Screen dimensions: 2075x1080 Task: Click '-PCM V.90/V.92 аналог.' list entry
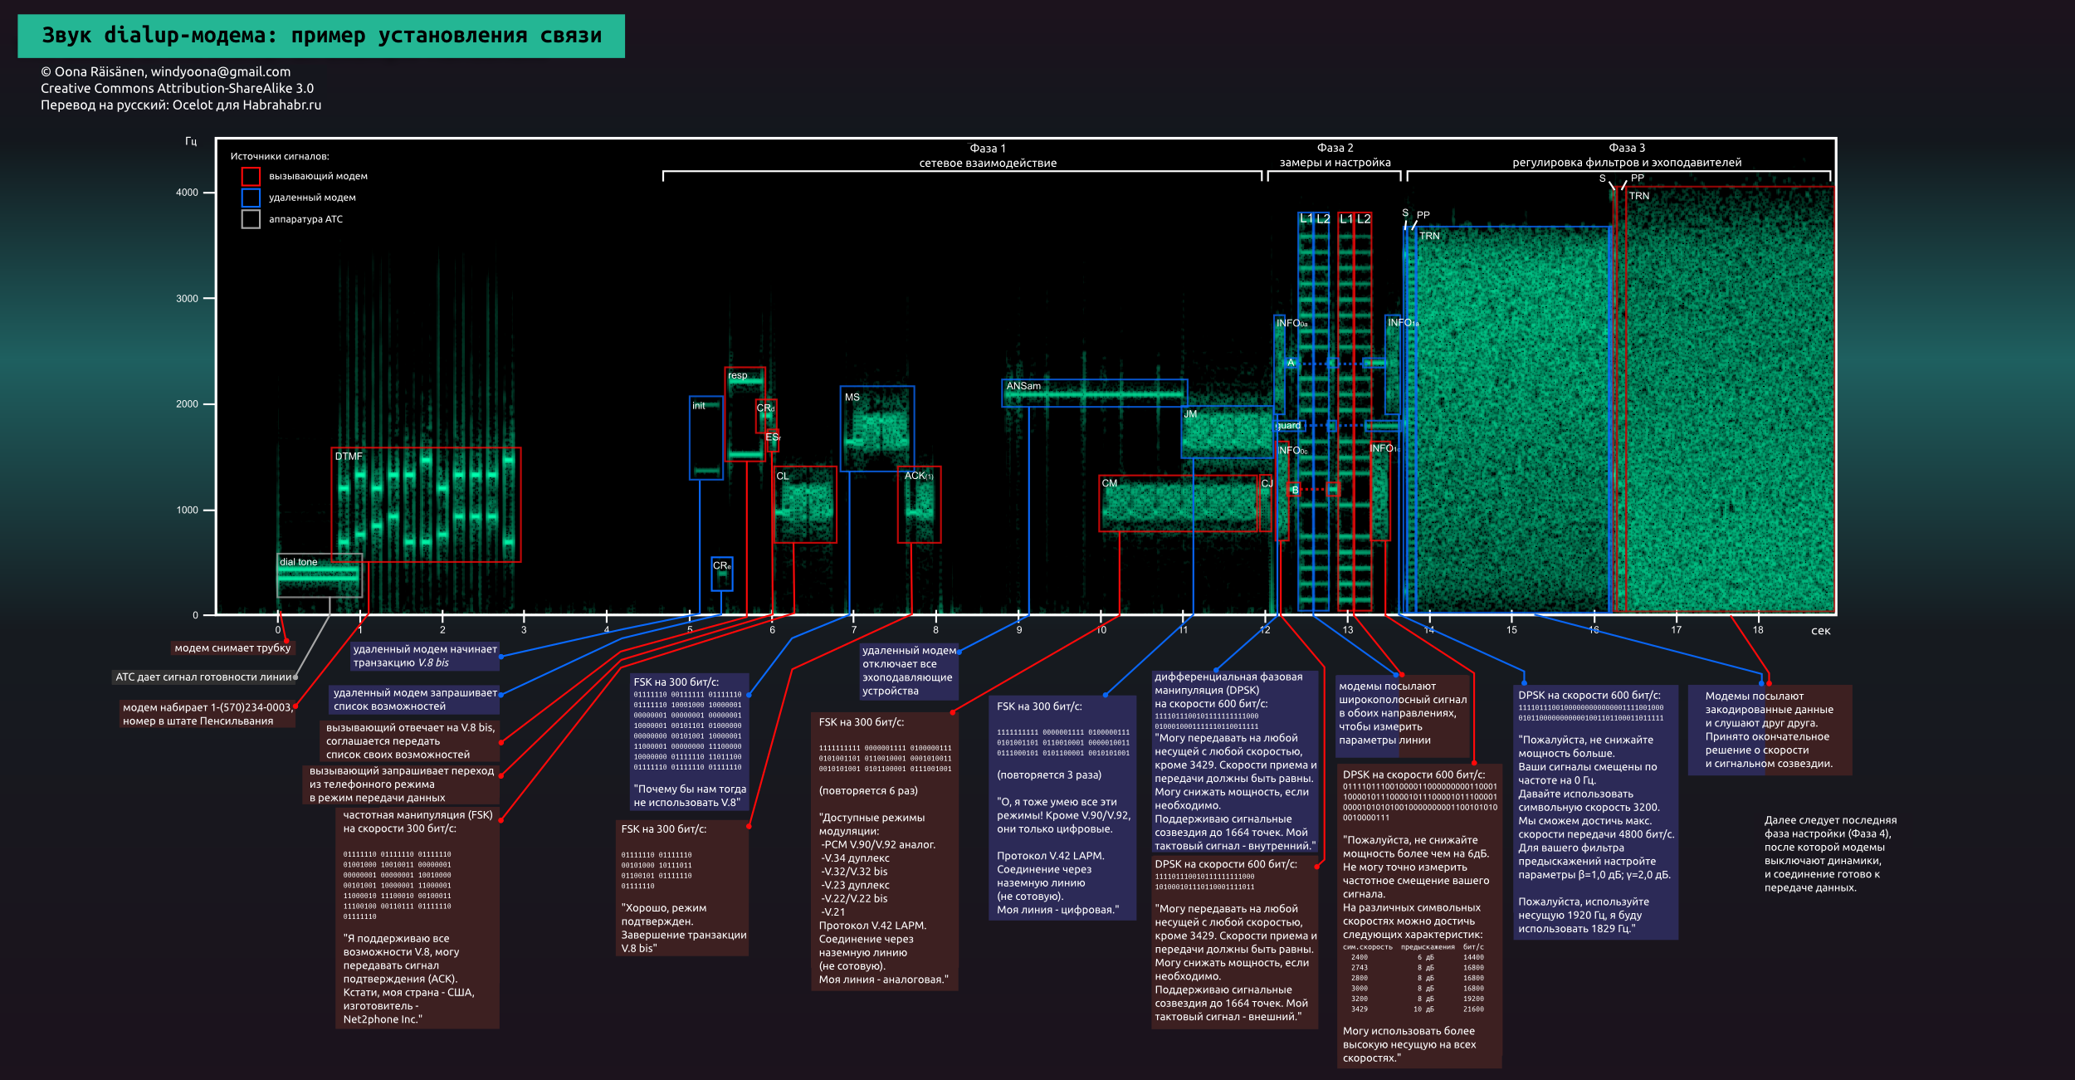(x=878, y=845)
